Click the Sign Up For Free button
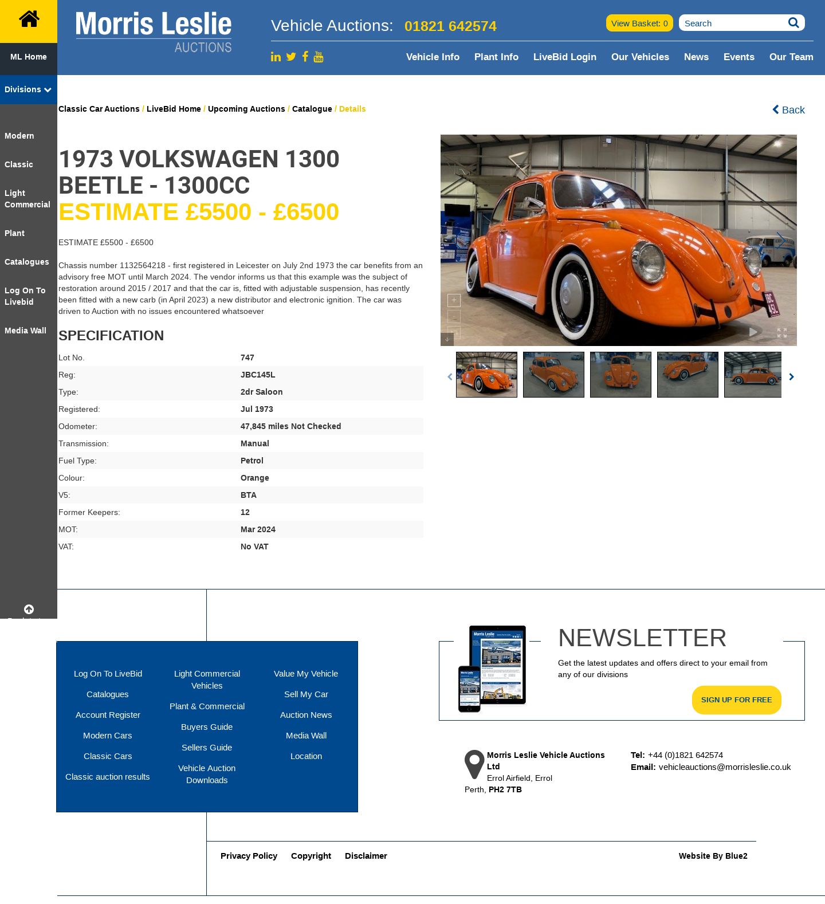The width and height of the screenshot is (825, 904). [x=737, y=700]
